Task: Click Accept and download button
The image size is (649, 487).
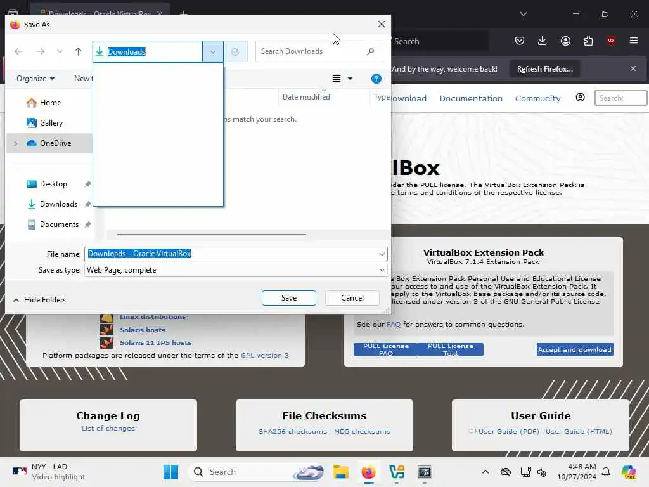Action: point(575,349)
